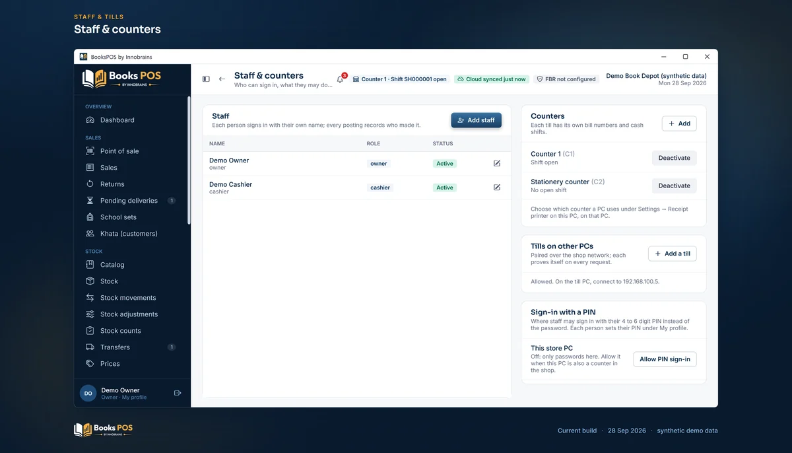Click the Prices tag icon
This screenshot has width=792, height=453.
[x=90, y=364]
